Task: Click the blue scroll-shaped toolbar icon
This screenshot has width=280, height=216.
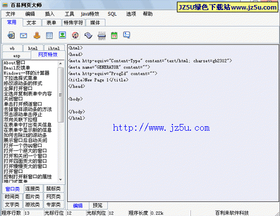Action: 88,35
